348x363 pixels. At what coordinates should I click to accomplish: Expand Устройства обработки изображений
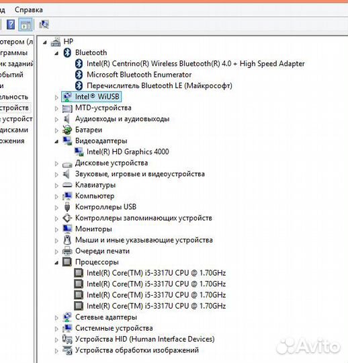point(56,351)
